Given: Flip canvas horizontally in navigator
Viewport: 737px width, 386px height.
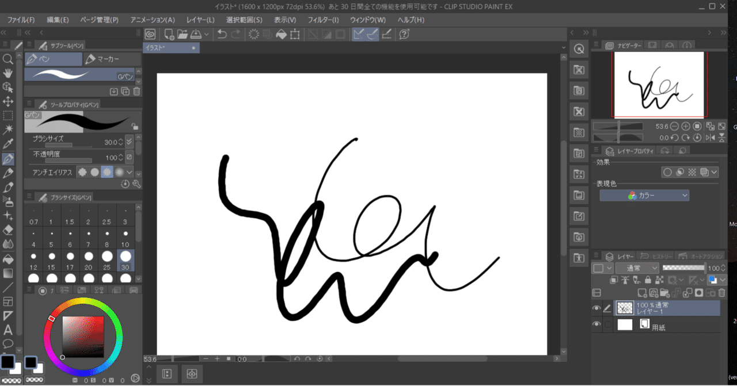Looking at the screenshot, I should [x=711, y=137].
